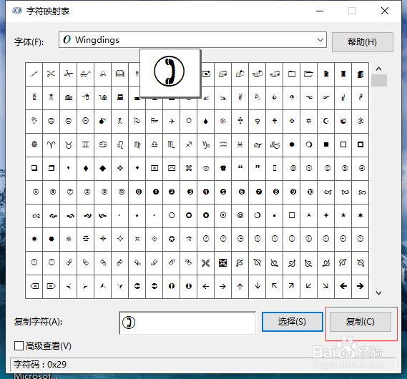The width and height of the screenshot is (407, 379).
Task: Choose the smiling face glyph
Action: coord(51,122)
